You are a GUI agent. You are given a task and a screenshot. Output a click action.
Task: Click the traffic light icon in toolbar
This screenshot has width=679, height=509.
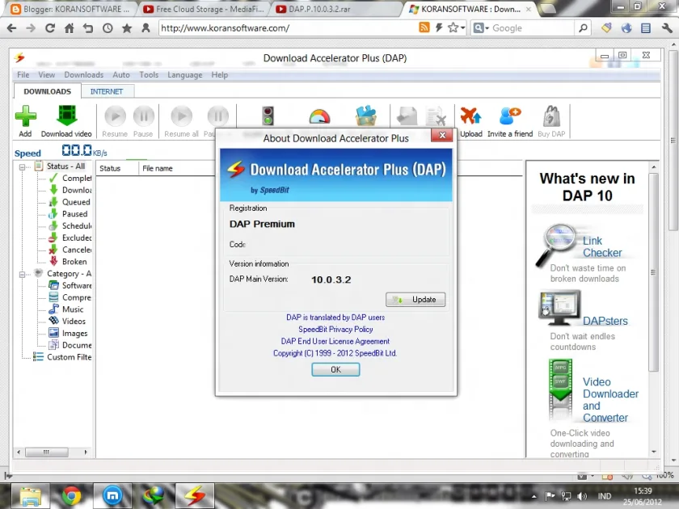(268, 116)
